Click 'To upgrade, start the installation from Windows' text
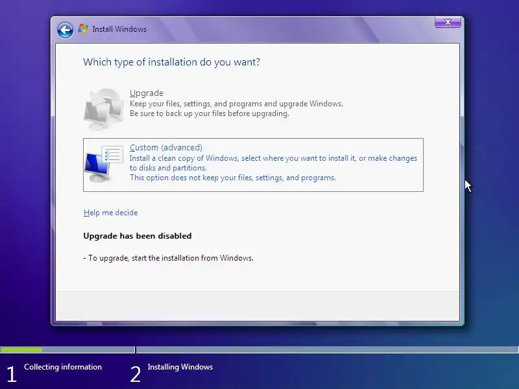The height and width of the screenshot is (389, 519). [x=168, y=258]
